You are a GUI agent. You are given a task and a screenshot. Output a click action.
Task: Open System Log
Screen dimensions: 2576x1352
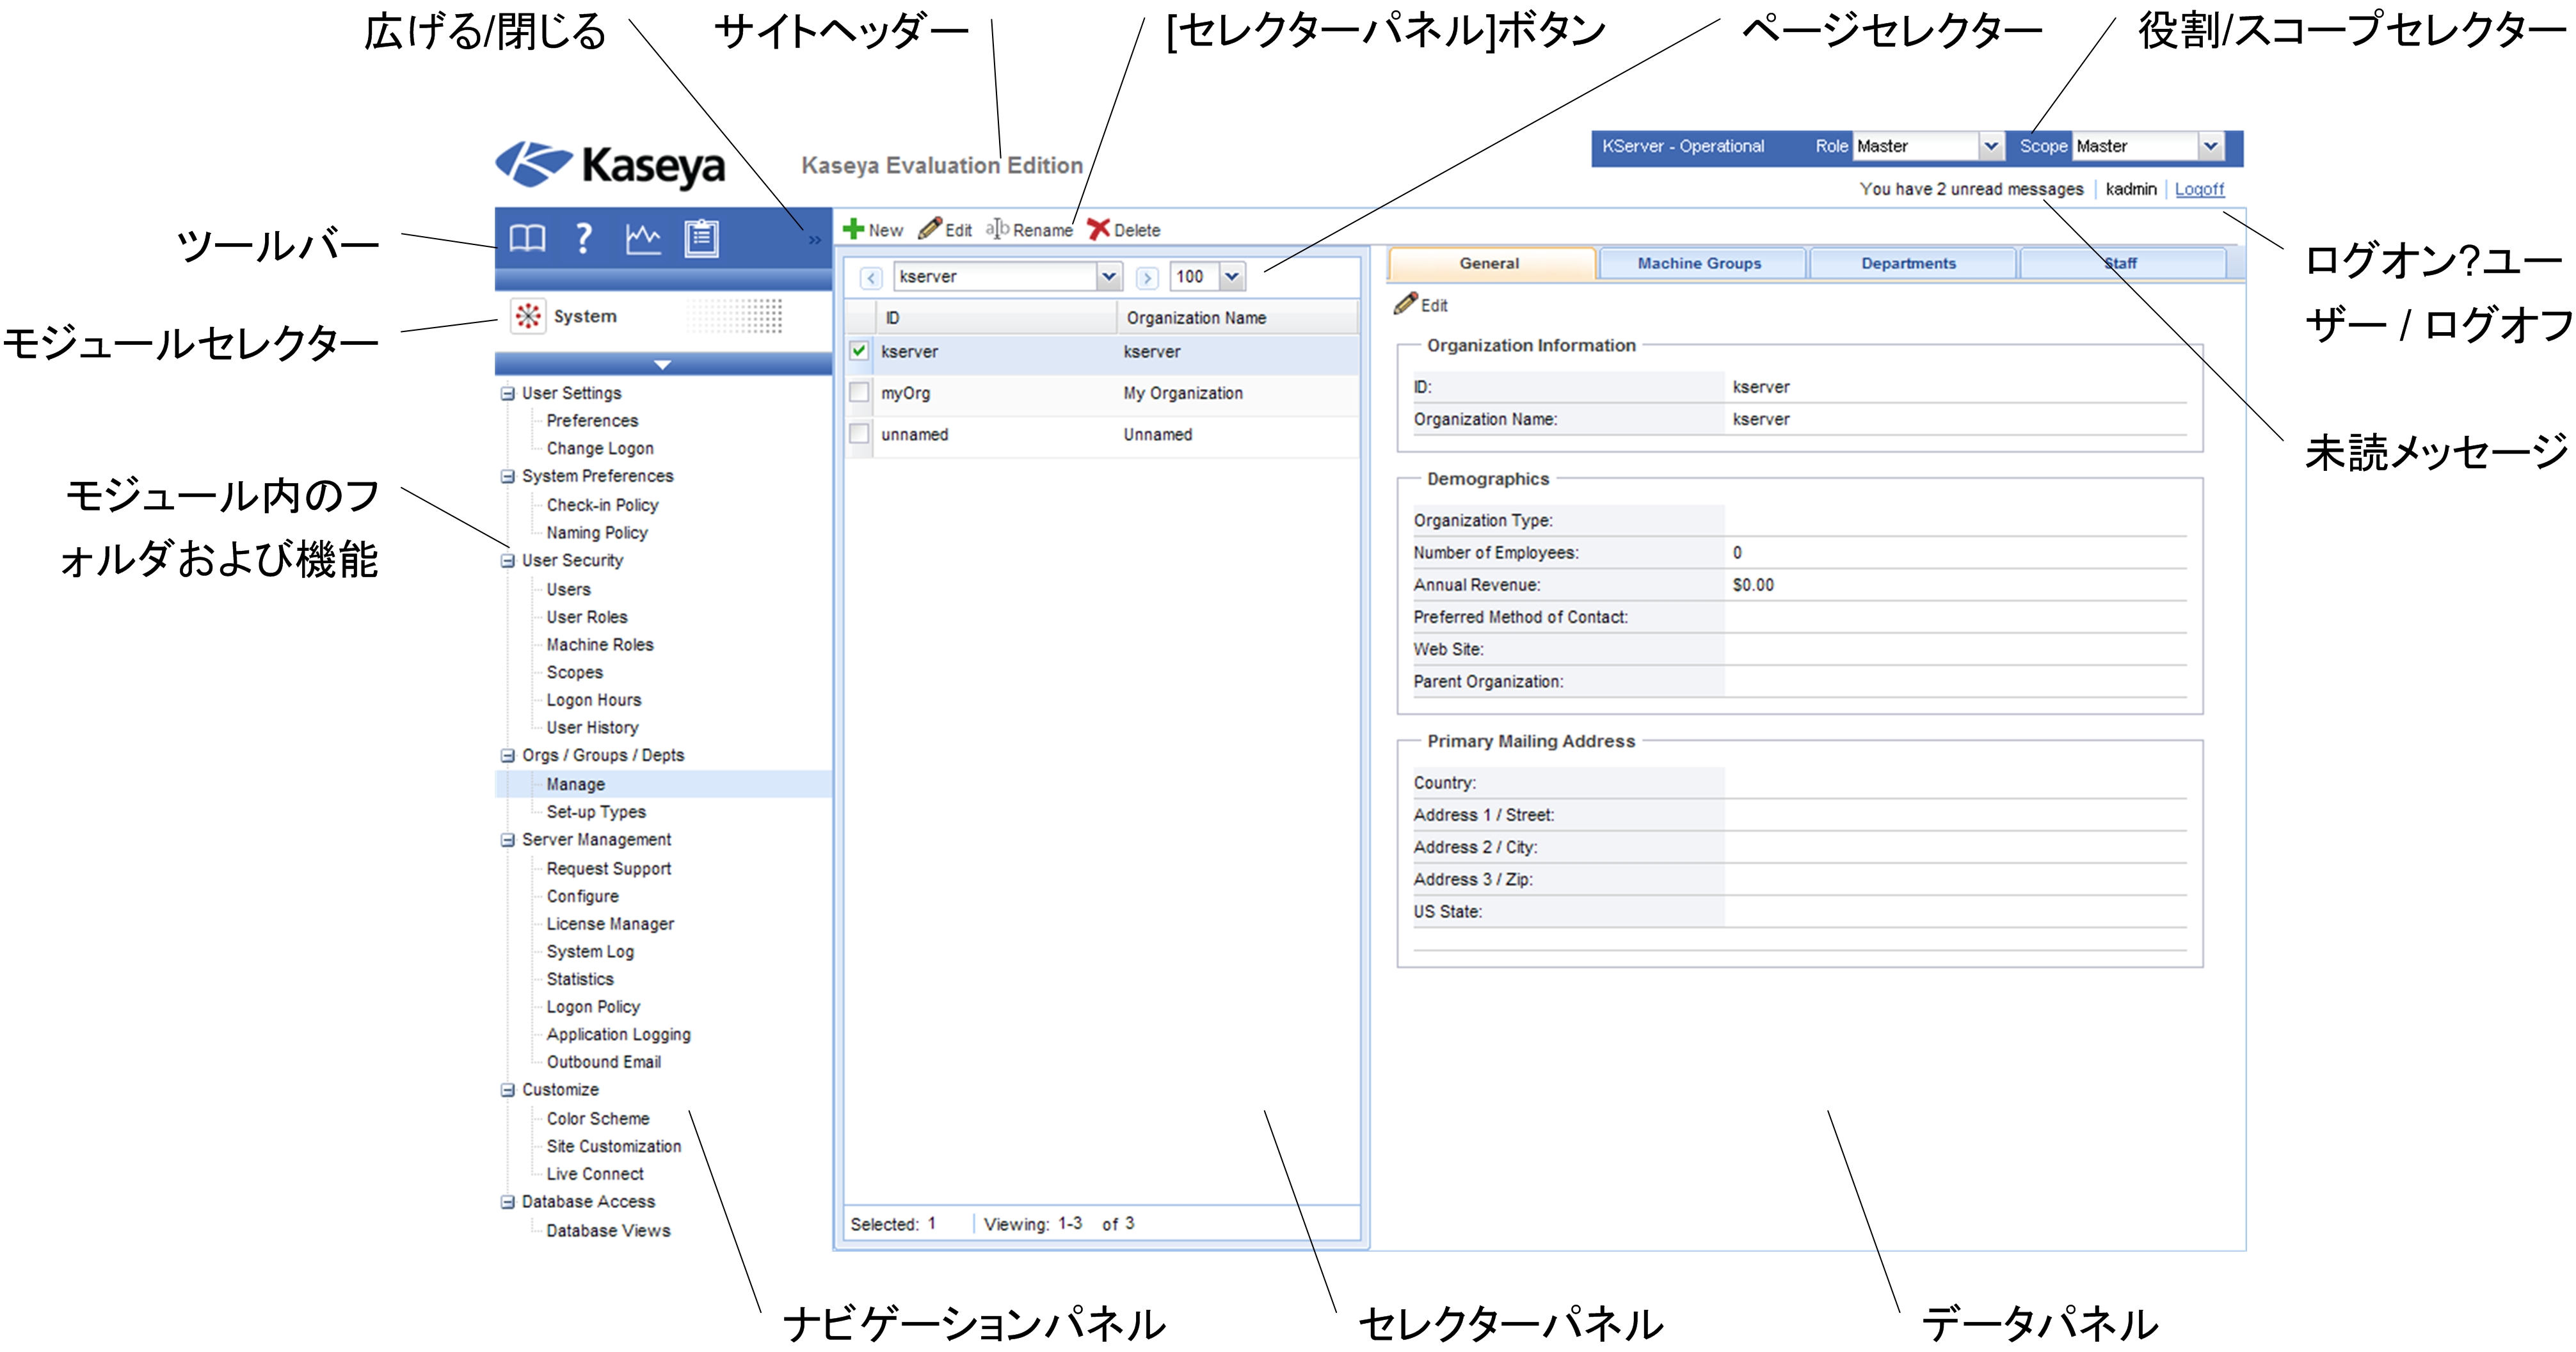pyautogui.click(x=590, y=951)
